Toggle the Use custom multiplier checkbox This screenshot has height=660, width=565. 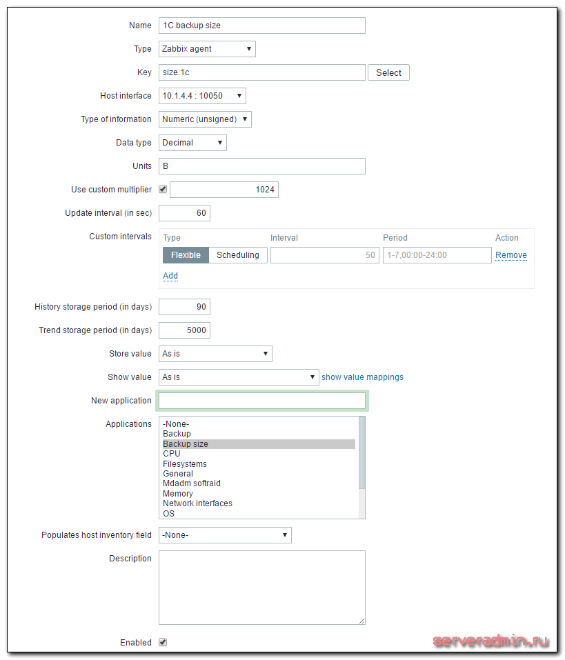[x=163, y=190]
